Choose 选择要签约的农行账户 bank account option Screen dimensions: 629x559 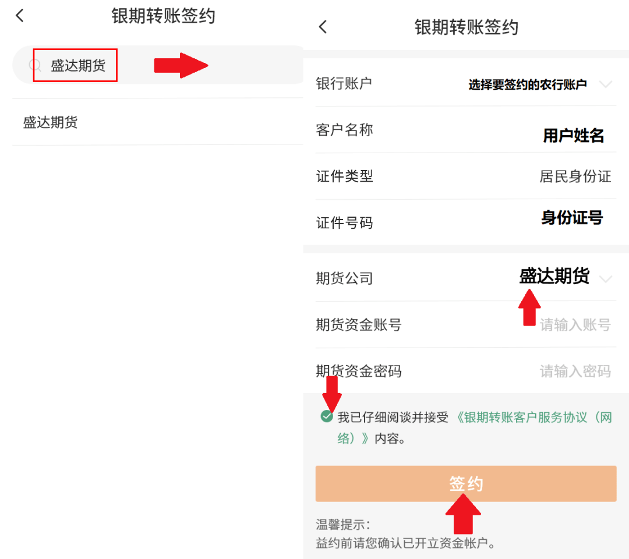pyautogui.click(x=528, y=84)
